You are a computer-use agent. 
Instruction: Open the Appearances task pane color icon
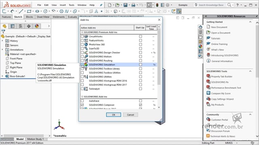(201, 47)
